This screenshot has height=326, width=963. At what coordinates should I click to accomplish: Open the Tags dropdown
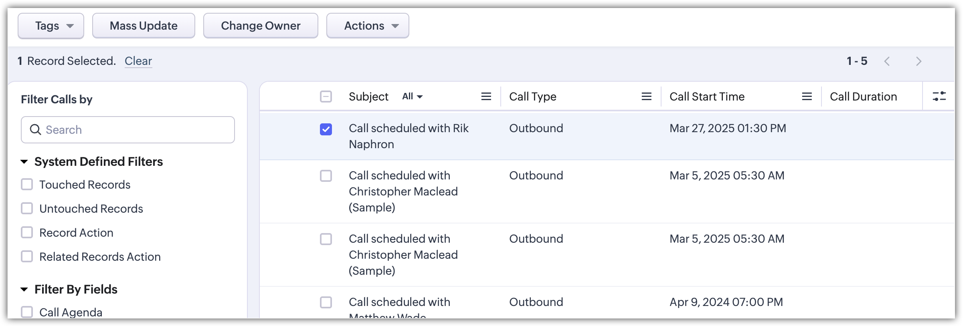[51, 26]
